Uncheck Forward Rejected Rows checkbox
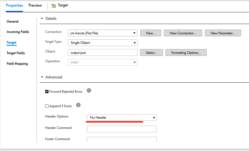The width and height of the screenshot is (249, 151). (47, 92)
